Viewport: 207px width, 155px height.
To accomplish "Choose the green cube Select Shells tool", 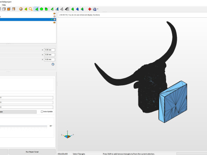I will (x=46, y=9).
